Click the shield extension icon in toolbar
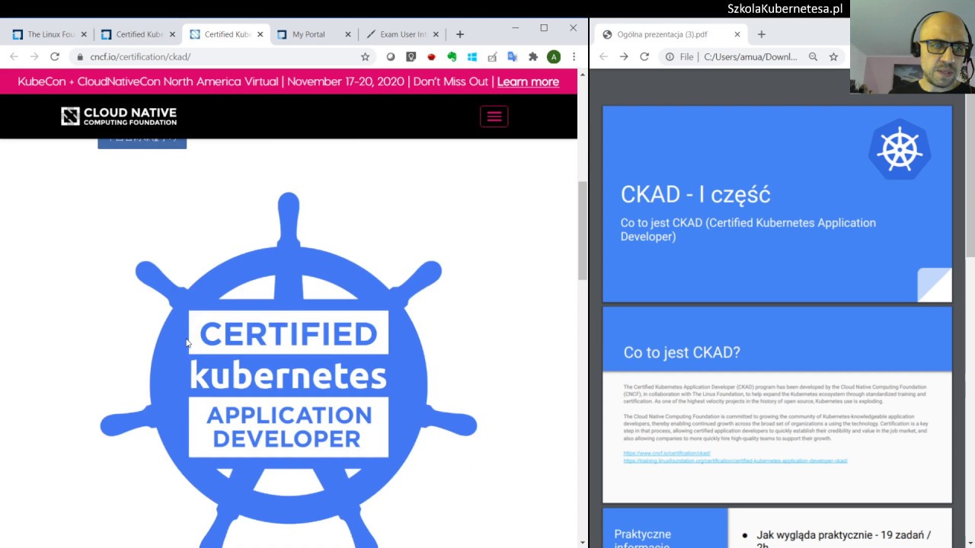Screen dimensions: 975x548 pyautogui.click(x=411, y=56)
